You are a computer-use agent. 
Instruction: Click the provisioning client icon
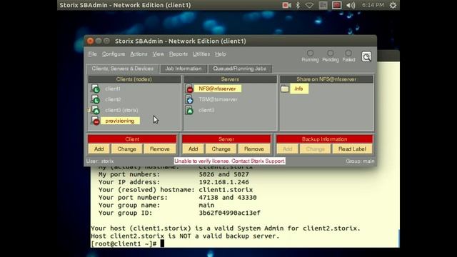[95, 121]
